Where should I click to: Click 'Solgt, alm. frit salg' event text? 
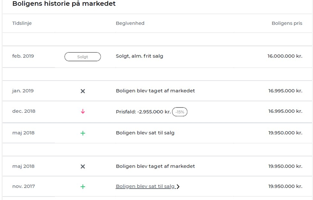tap(139, 56)
